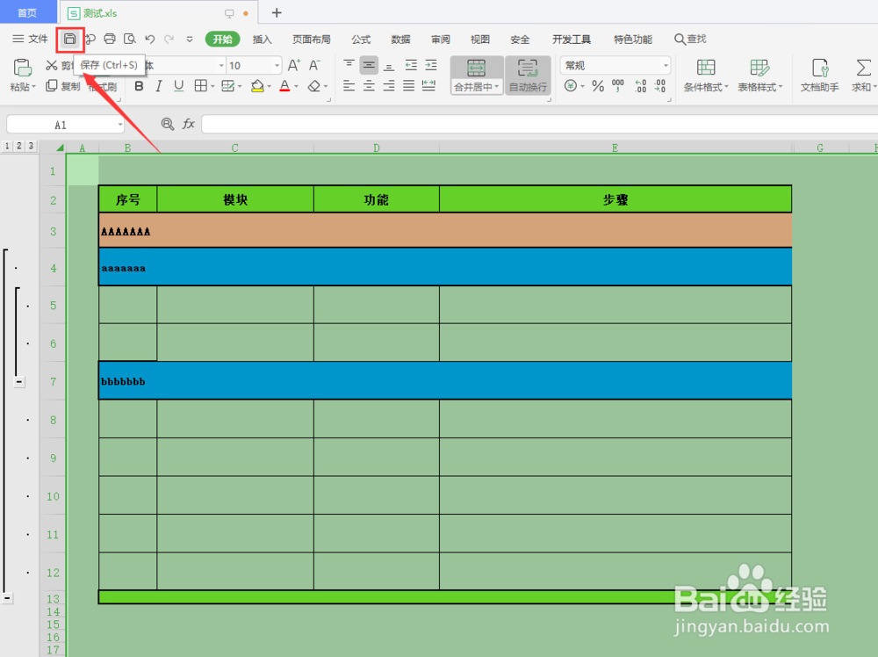This screenshot has height=657, width=878.
Task: Click the Save icon in quick toolbar
Action: [69, 39]
